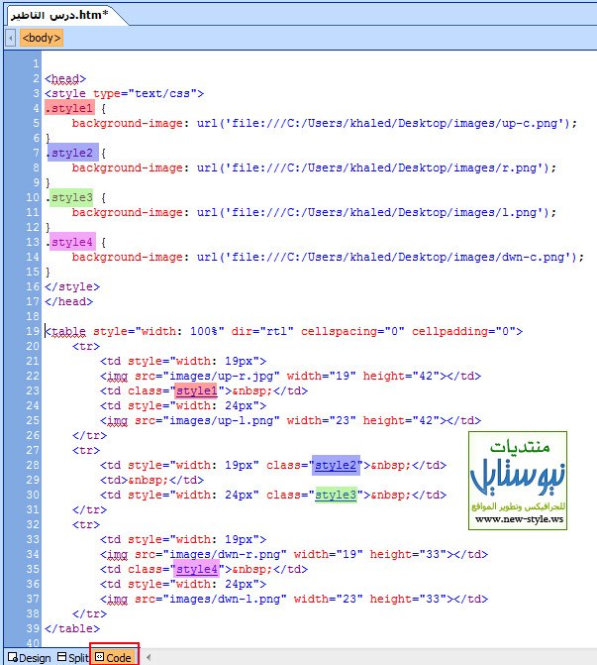Click the .style4 selector on line 13

[72, 242]
